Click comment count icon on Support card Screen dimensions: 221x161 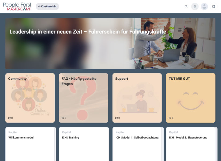[117, 118]
